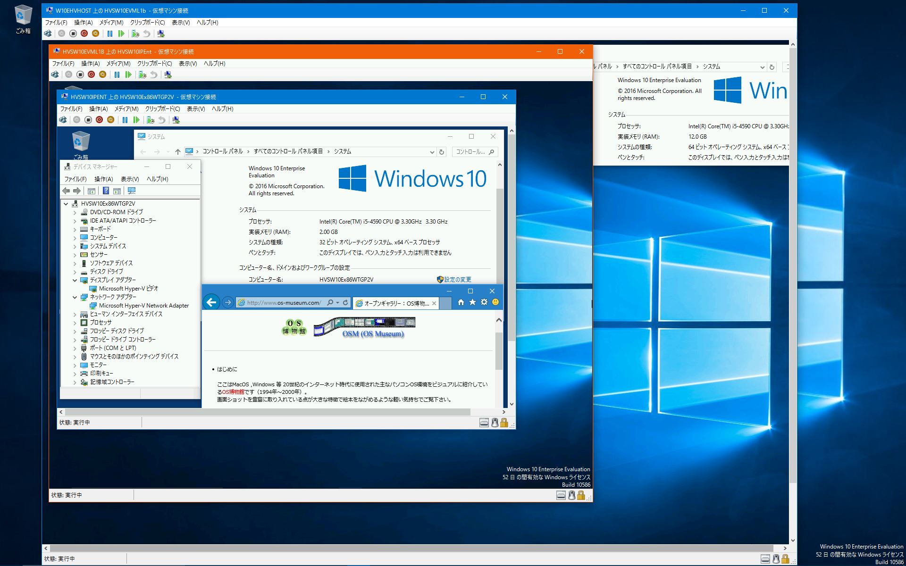
Task: Click Revert icon in orange HVSW10IPEnt window toolbar
Action: [x=154, y=75]
